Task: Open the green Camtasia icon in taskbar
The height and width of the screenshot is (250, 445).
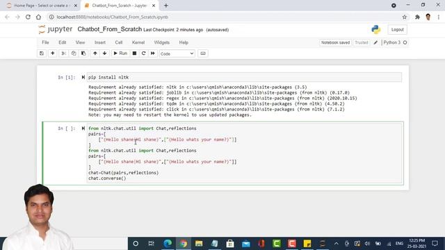Action: pos(277,244)
